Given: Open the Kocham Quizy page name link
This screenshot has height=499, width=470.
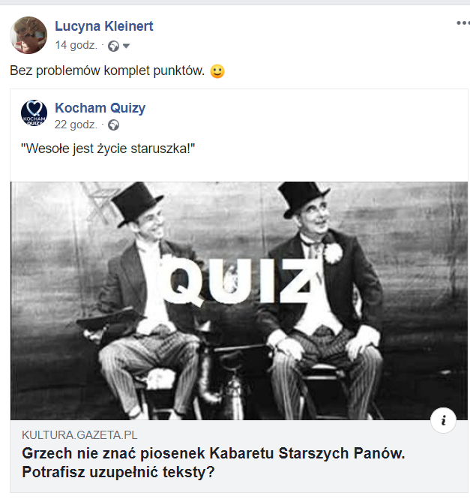Looking at the screenshot, I should pyautogui.click(x=100, y=108).
